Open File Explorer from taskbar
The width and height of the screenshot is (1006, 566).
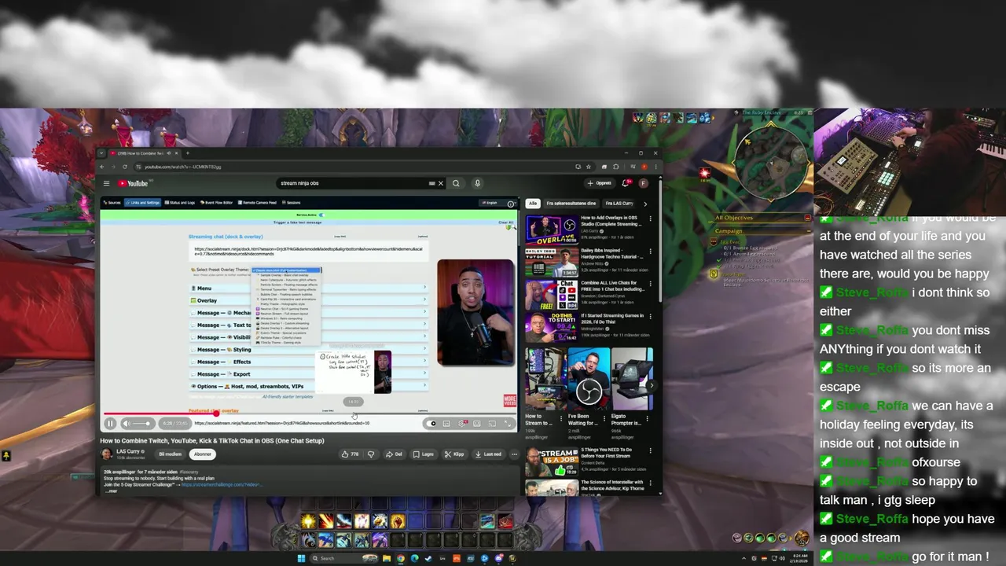pos(387,558)
